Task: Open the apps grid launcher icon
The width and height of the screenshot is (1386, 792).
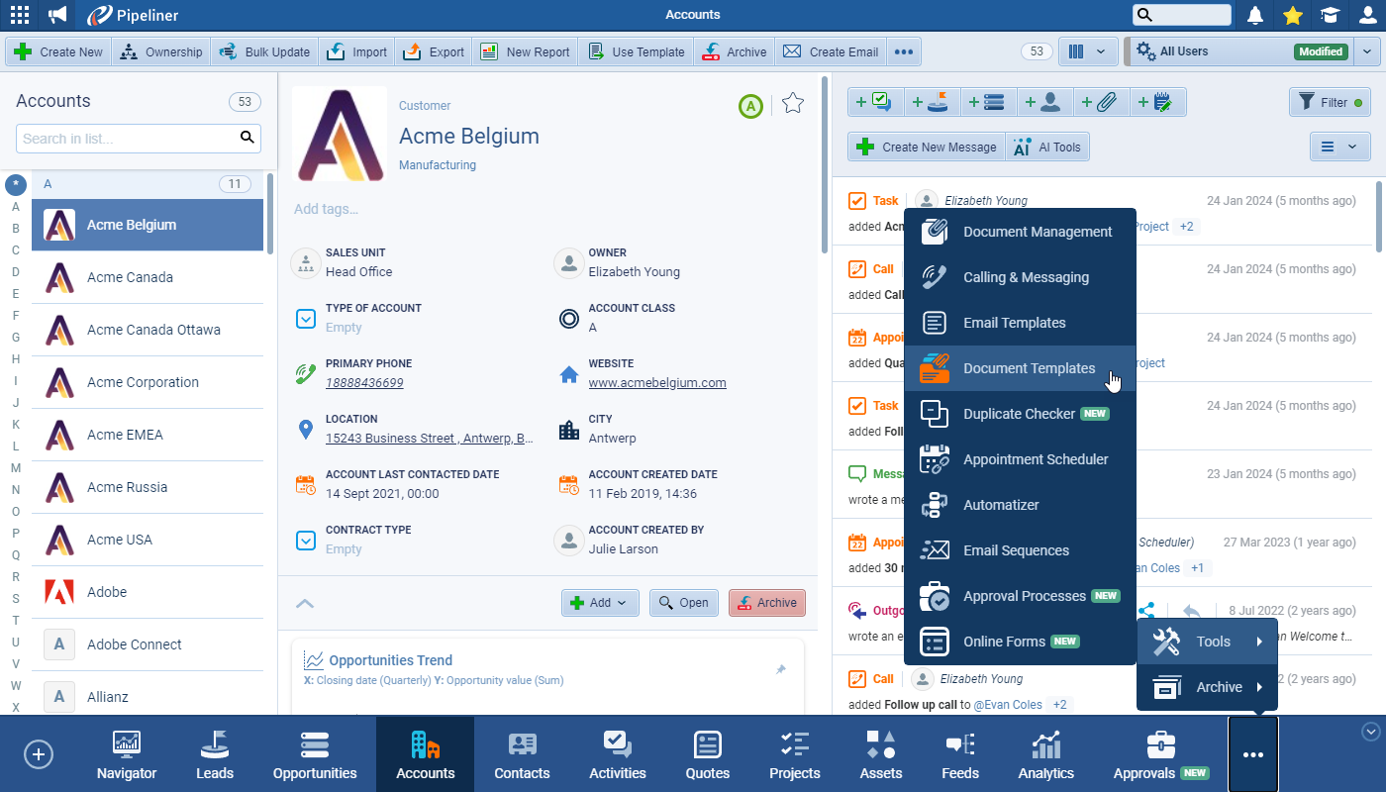Action: pyautogui.click(x=19, y=15)
